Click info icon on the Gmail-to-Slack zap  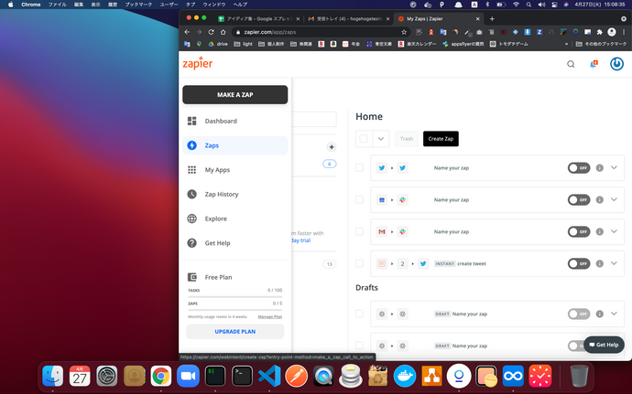click(x=600, y=232)
